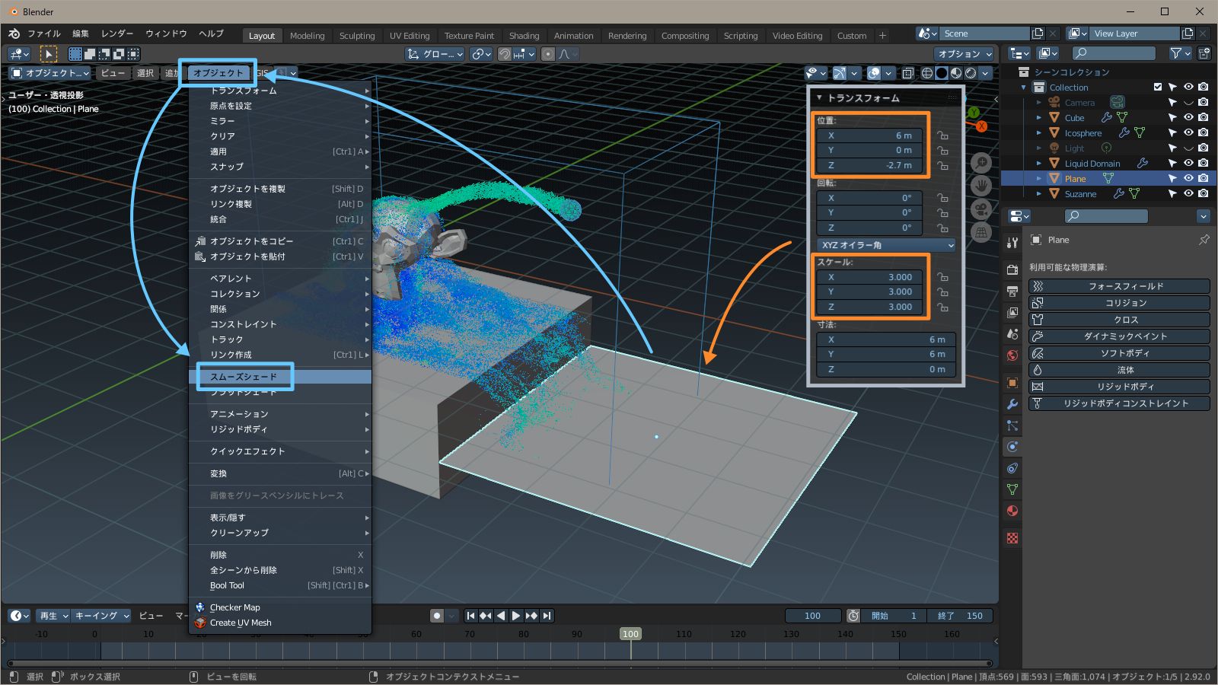The width and height of the screenshot is (1218, 685).
Task: Collapse the トランスフォーム panel
Action: pos(819,97)
